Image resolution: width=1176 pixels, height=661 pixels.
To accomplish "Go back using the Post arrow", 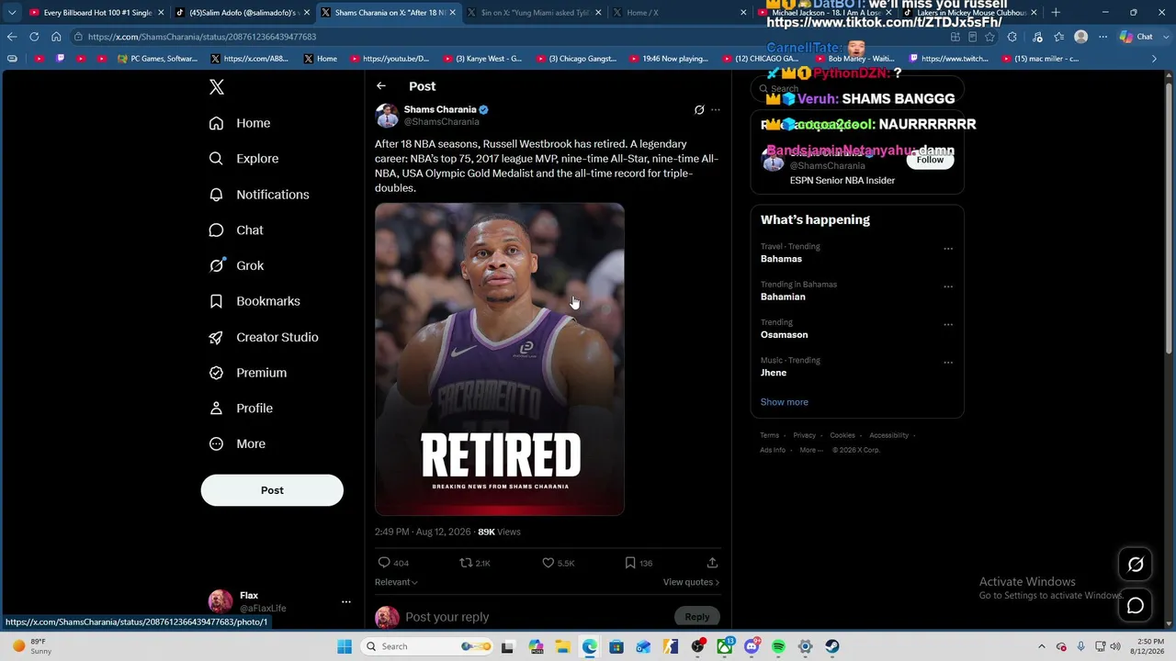I will [x=381, y=86].
